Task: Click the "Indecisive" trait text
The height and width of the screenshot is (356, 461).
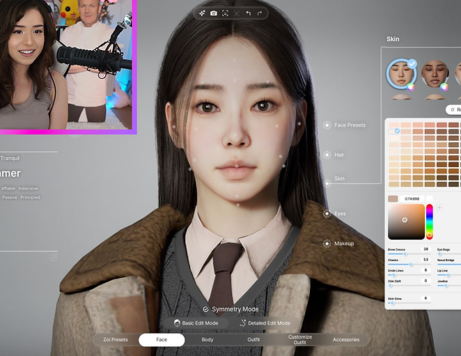Action: pyautogui.click(x=28, y=188)
